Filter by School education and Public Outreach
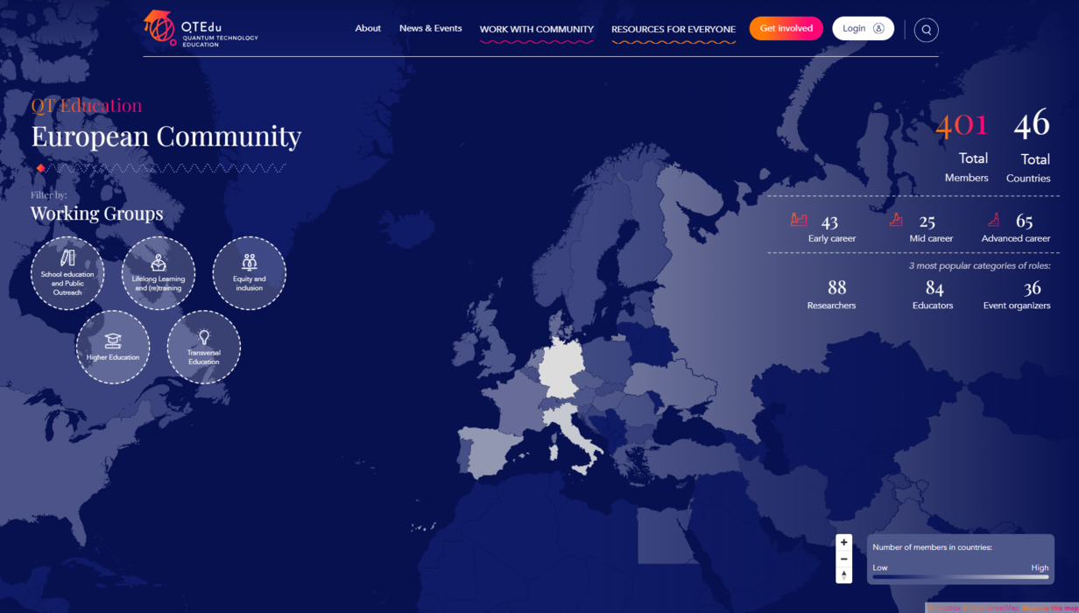The height and width of the screenshot is (613, 1079). pos(67,273)
